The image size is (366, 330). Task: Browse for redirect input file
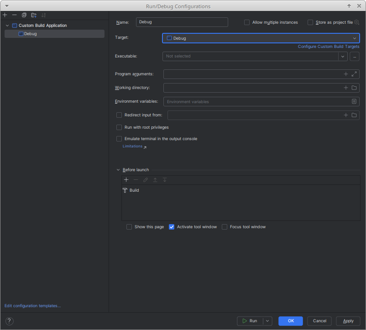click(x=354, y=115)
